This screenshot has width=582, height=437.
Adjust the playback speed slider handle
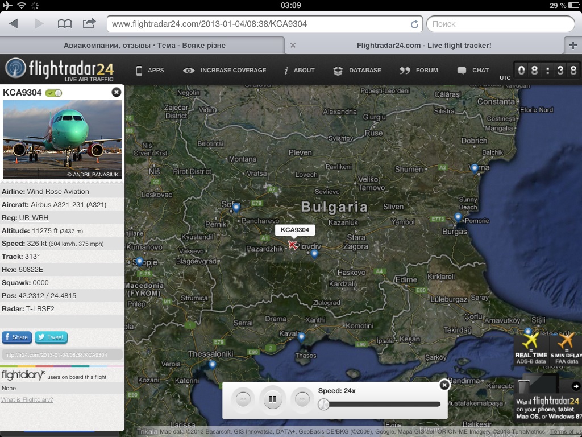pyautogui.click(x=323, y=404)
